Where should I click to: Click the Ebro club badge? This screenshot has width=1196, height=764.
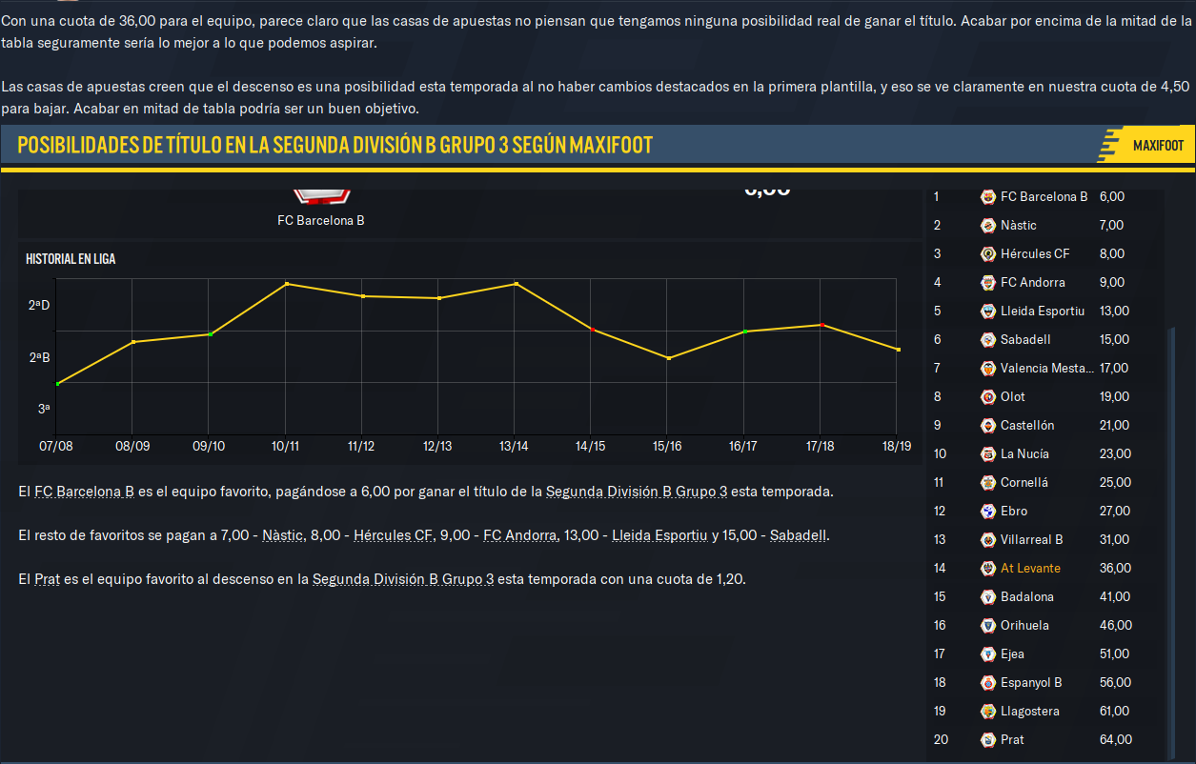click(988, 512)
